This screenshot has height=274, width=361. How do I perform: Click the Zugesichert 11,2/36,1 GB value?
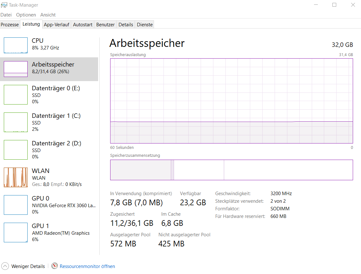pos(132,223)
